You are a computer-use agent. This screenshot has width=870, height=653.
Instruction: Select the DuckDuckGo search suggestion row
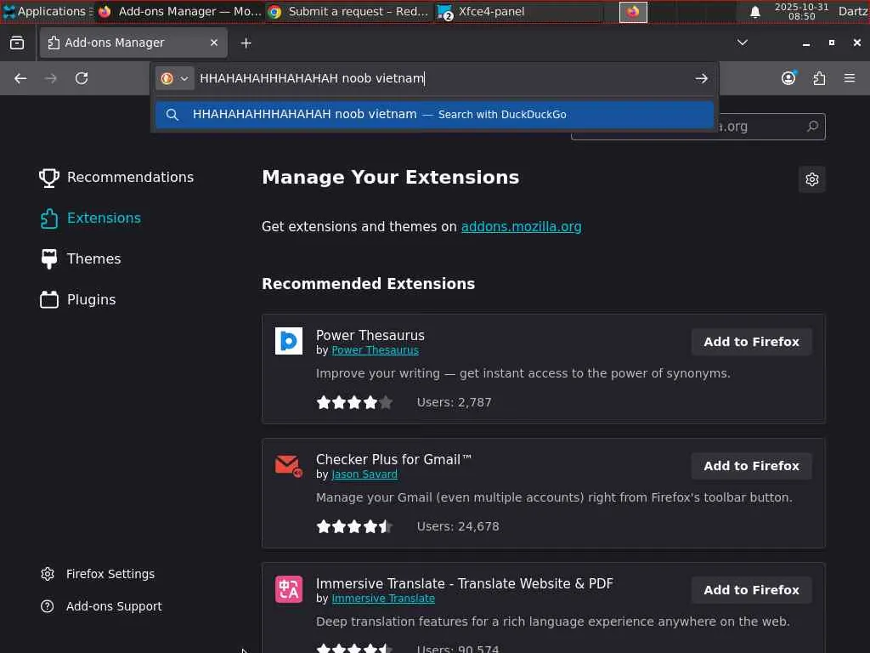point(433,114)
